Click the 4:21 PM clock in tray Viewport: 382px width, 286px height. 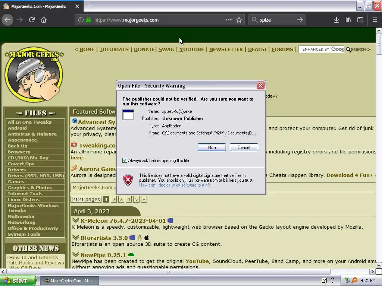368,280
